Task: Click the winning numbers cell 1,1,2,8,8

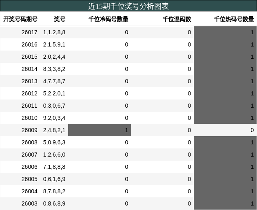Action: [x=54, y=32]
